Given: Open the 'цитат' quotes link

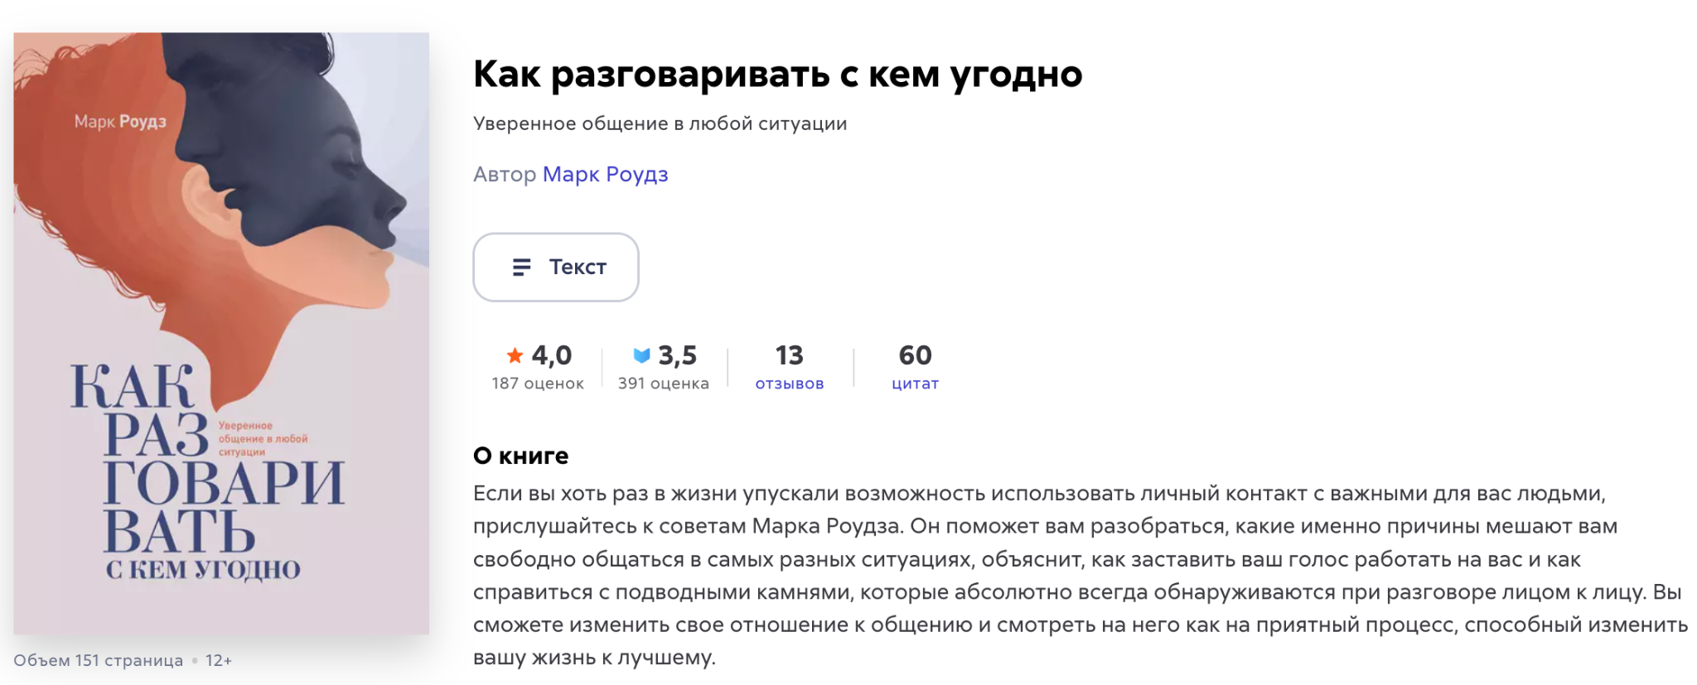Looking at the screenshot, I should point(915,384).
